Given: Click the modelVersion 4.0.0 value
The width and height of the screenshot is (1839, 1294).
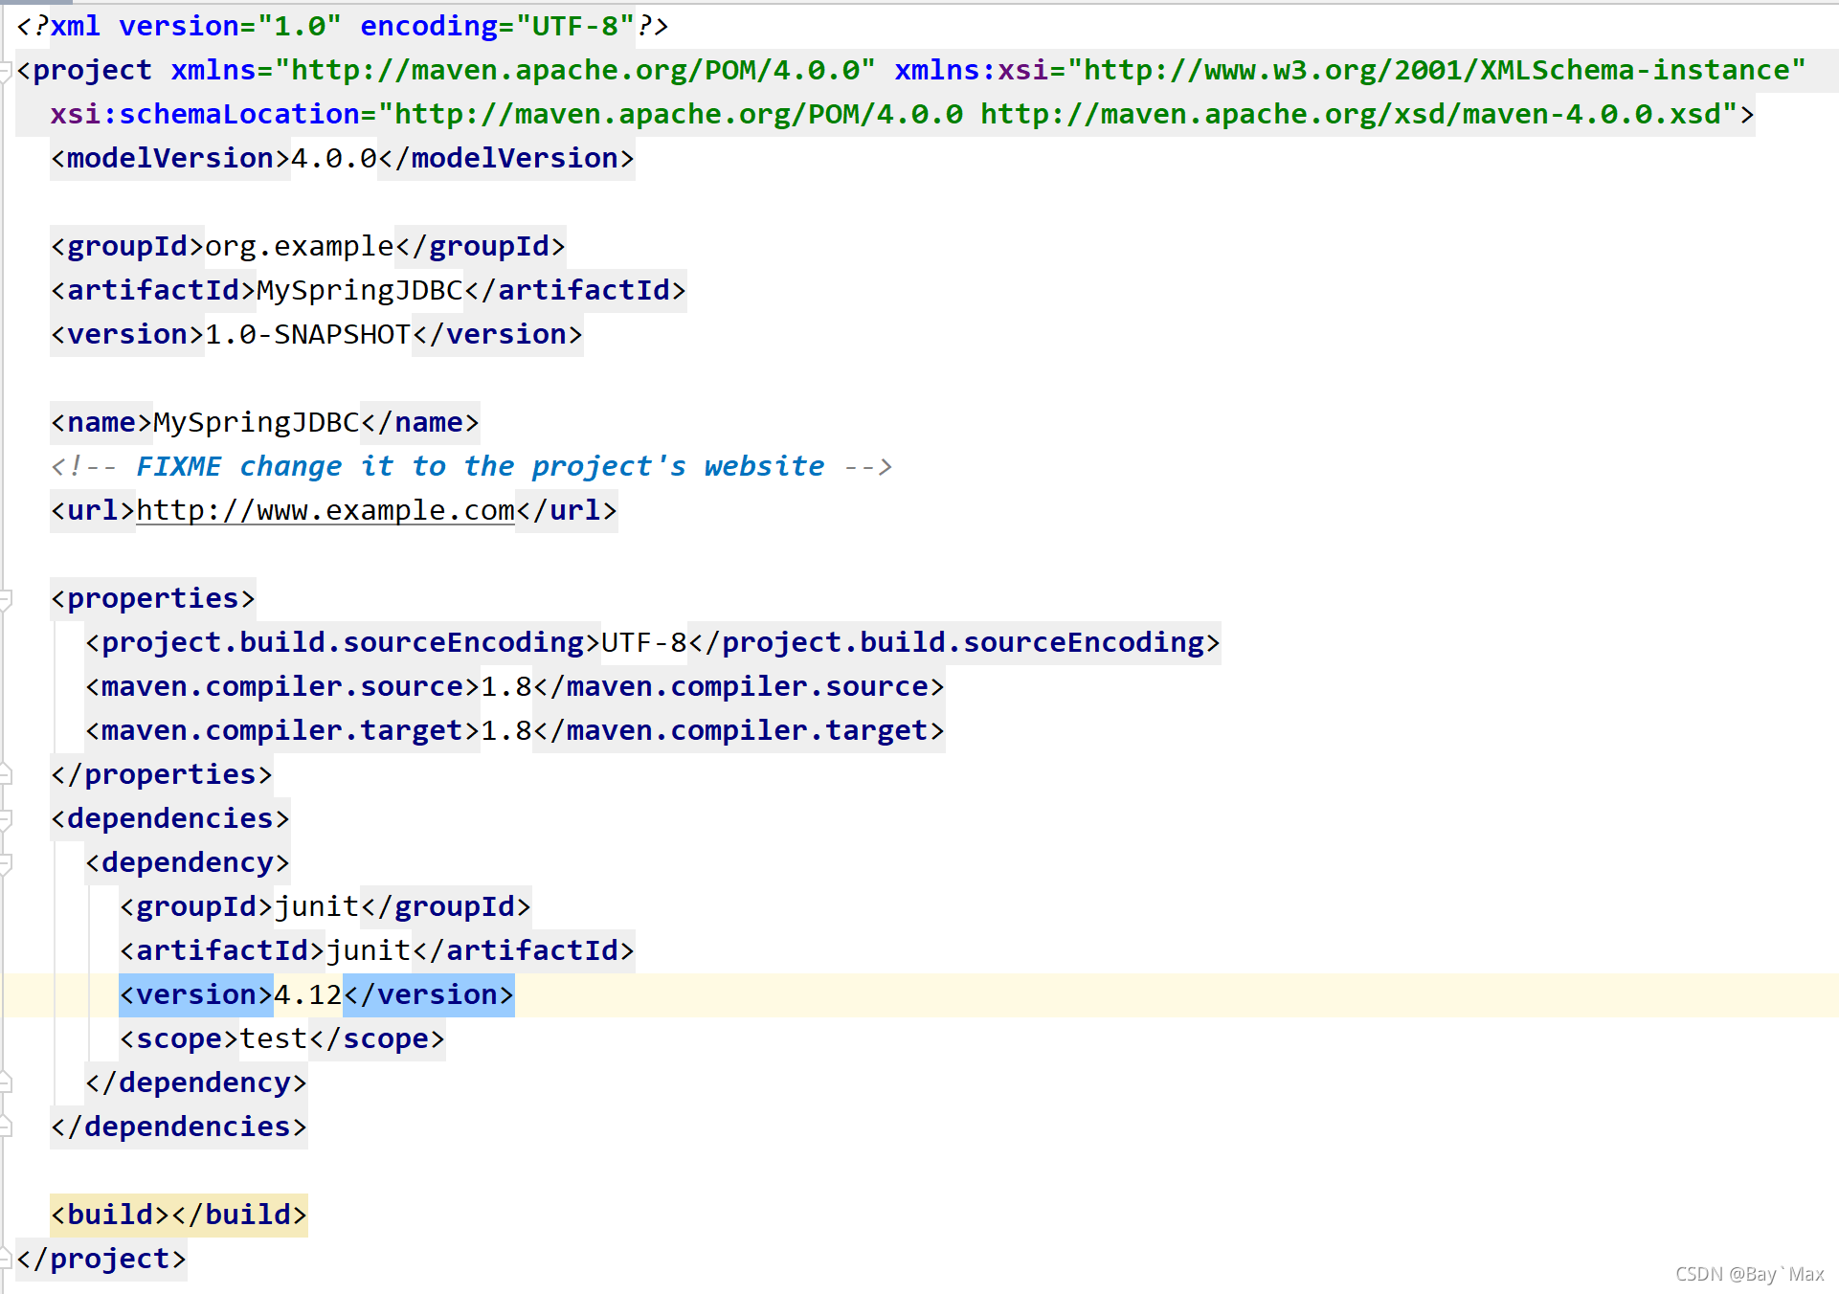Looking at the screenshot, I should 333,159.
